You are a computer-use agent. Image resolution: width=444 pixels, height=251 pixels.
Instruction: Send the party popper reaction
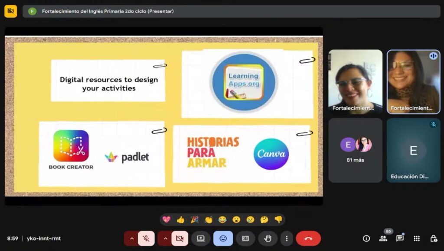[x=194, y=219]
